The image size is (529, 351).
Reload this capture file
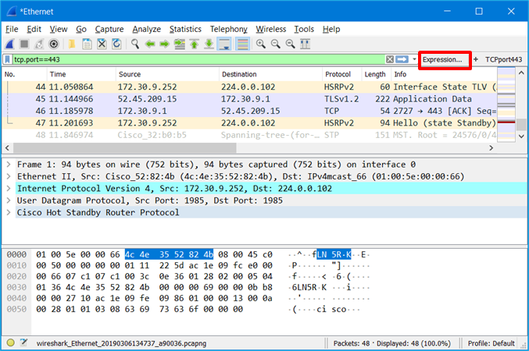[116, 44]
